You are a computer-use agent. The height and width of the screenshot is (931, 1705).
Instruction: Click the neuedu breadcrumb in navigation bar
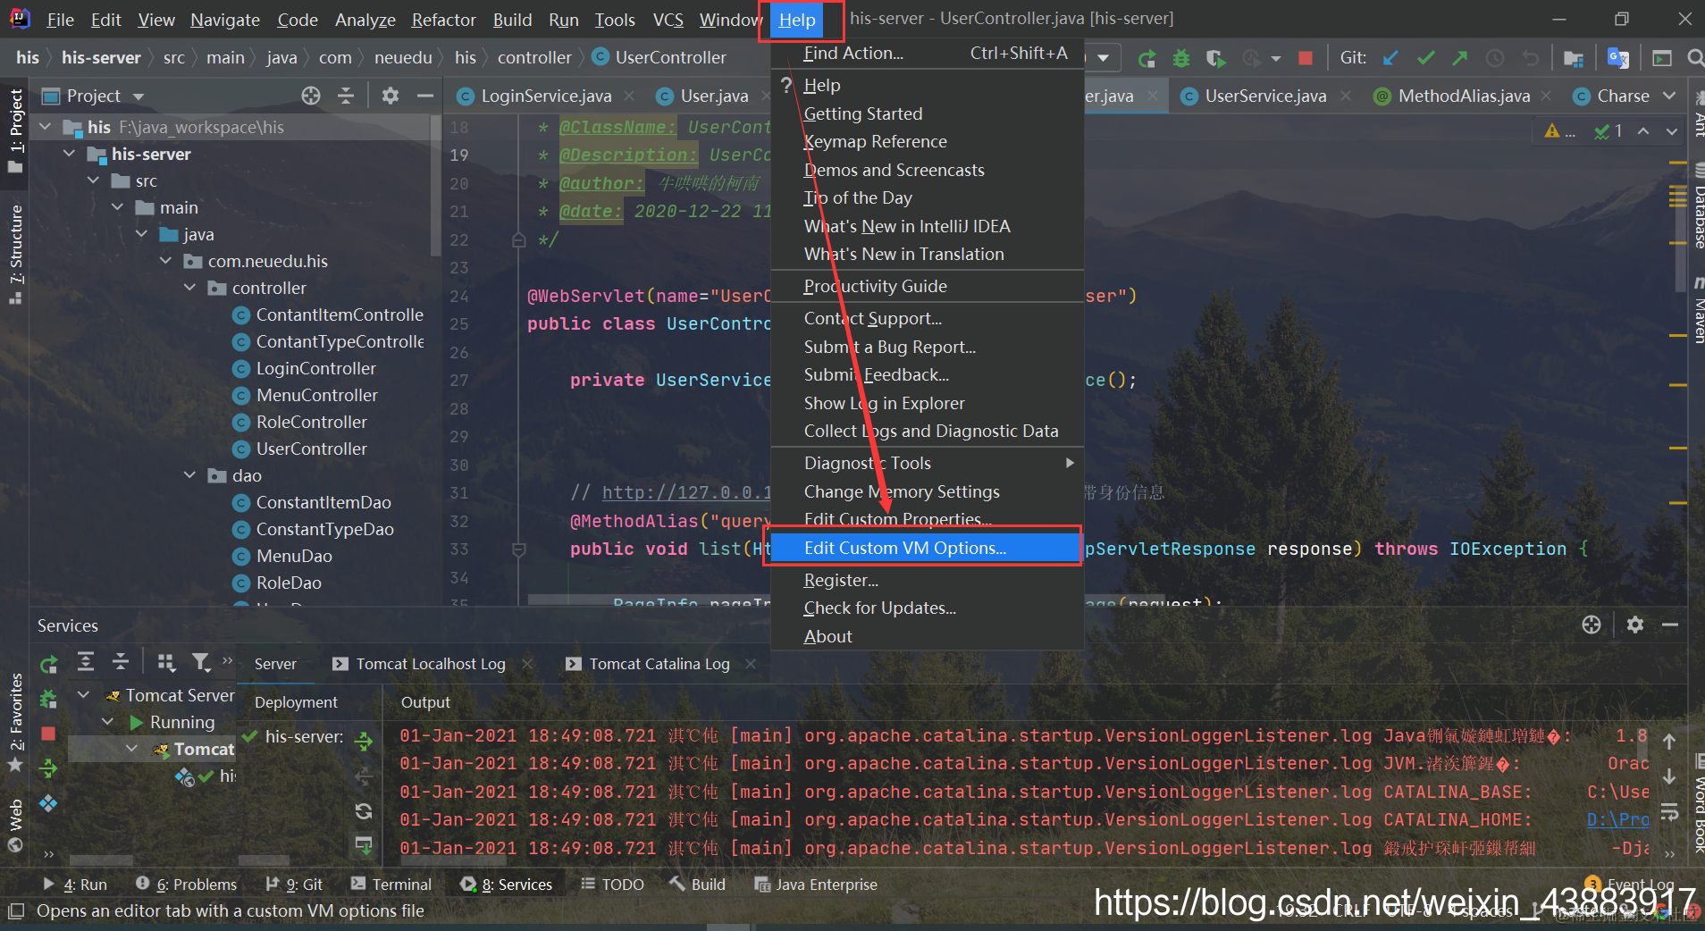(x=403, y=58)
